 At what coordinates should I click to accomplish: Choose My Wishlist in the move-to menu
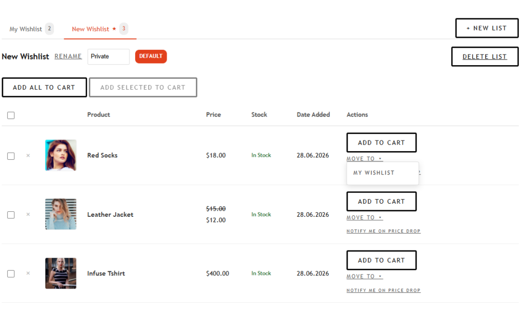[374, 173]
